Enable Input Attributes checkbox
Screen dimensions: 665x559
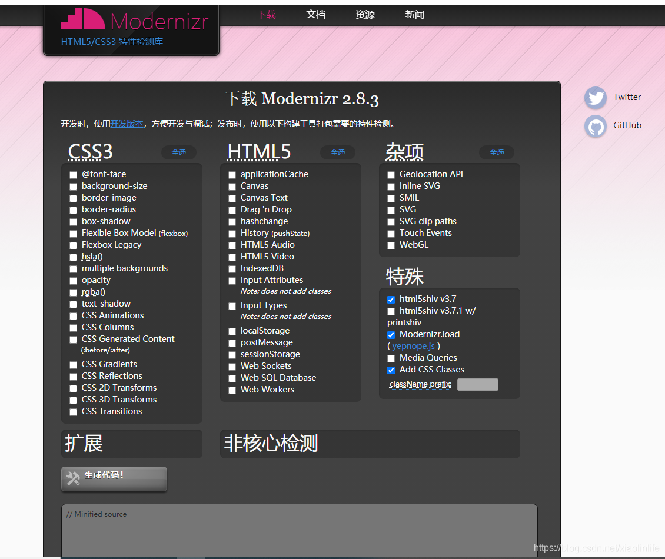[x=232, y=281]
